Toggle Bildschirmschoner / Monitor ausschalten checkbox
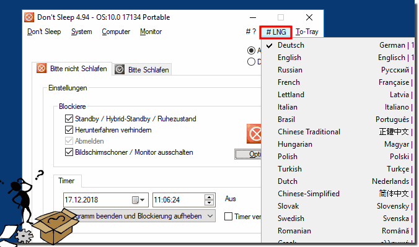This screenshot has width=419, height=247. (69, 152)
